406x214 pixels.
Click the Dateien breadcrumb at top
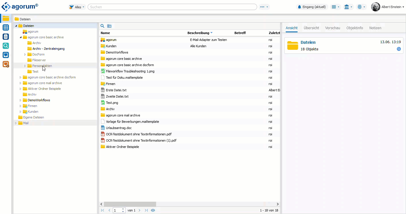tap(25, 19)
